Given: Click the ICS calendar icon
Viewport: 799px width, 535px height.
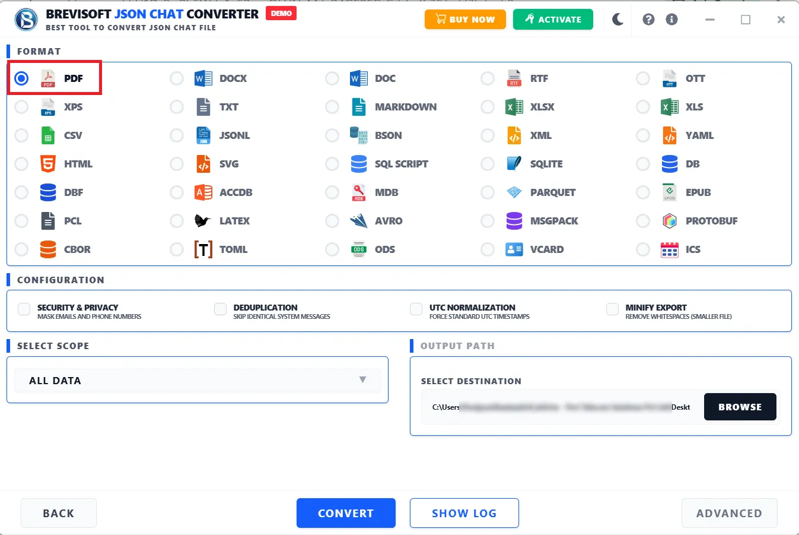Looking at the screenshot, I should coord(670,249).
